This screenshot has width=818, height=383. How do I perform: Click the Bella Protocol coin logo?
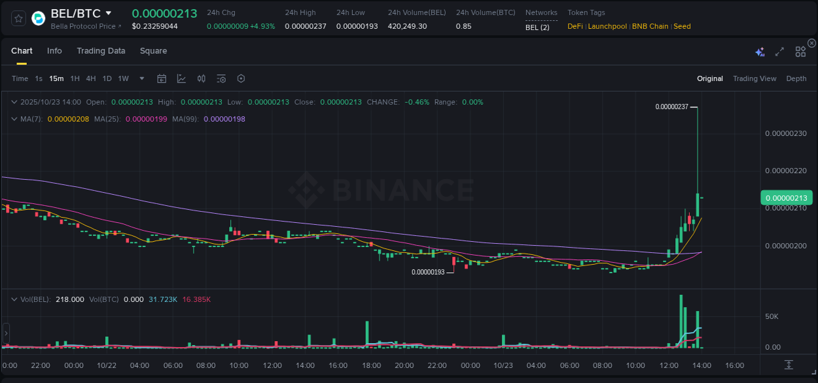point(37,18)
